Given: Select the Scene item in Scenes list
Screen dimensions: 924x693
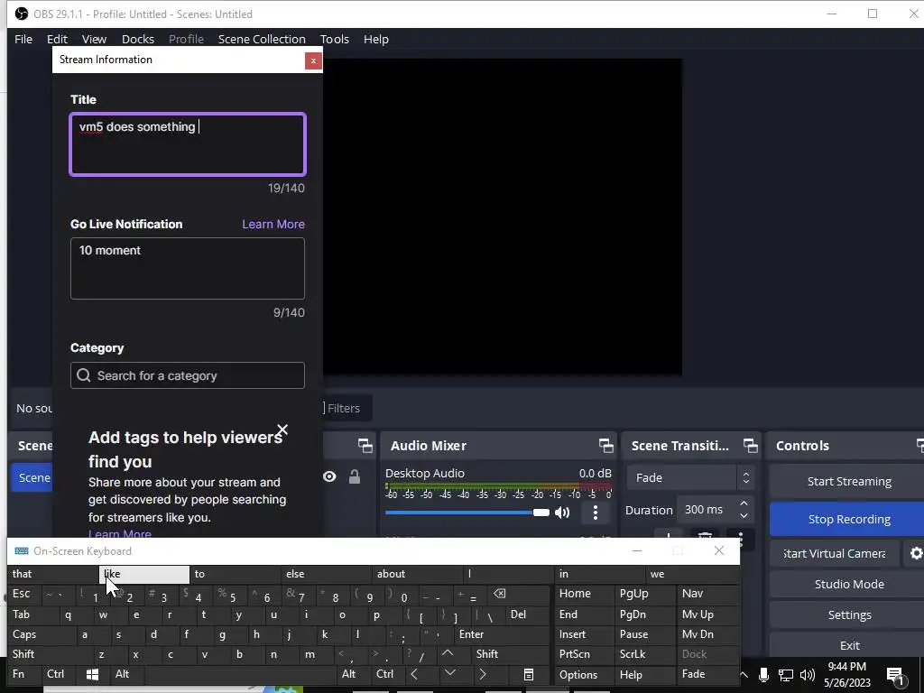Looking at the screenshot, I should click(x=33, y=477).
